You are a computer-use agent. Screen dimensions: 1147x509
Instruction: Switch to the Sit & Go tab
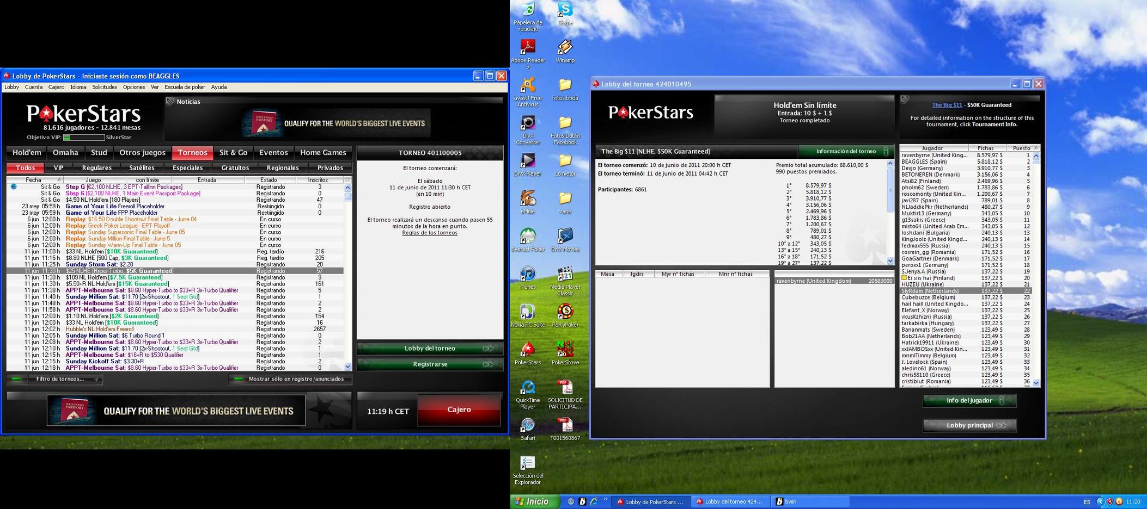tap(233, 153)
